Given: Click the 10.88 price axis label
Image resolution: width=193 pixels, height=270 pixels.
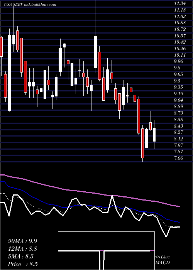Looking at the screenshot, I should (180, 23).
